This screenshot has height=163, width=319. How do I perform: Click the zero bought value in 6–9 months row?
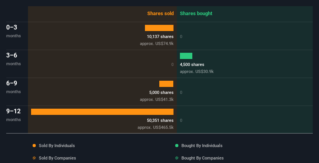pyautogui.click(x=181, y=92)
